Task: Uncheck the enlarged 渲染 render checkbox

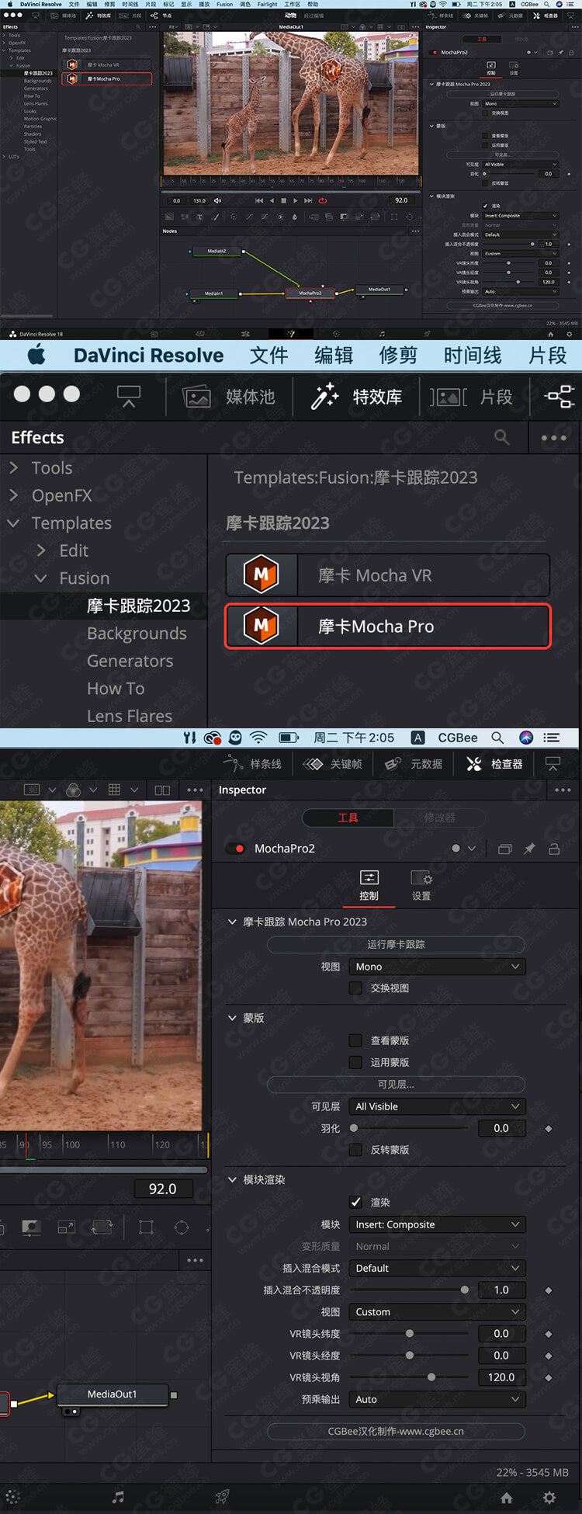Action: pos(355,1202)
